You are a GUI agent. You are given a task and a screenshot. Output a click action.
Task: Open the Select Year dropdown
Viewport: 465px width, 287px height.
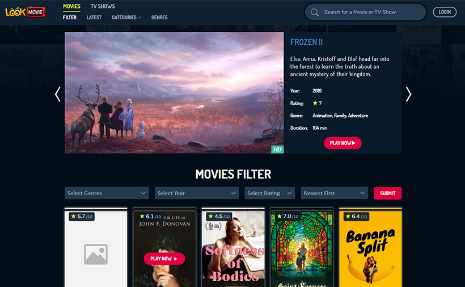point(197,193)
